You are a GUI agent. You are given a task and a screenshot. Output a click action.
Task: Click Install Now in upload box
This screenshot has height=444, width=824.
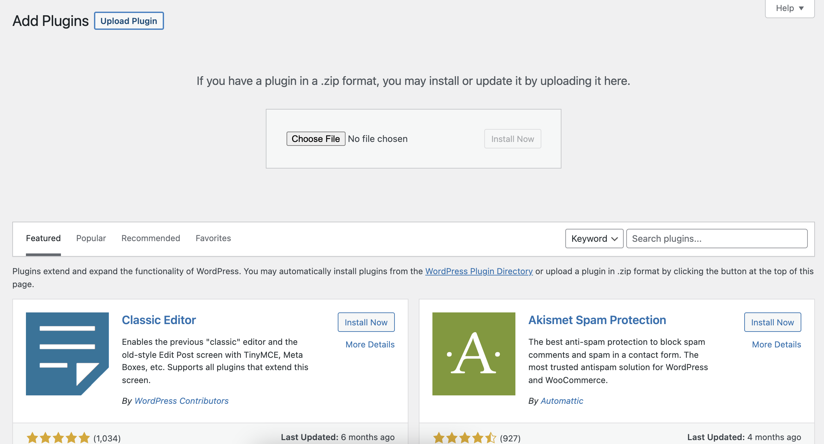click(x=512, y=139)
